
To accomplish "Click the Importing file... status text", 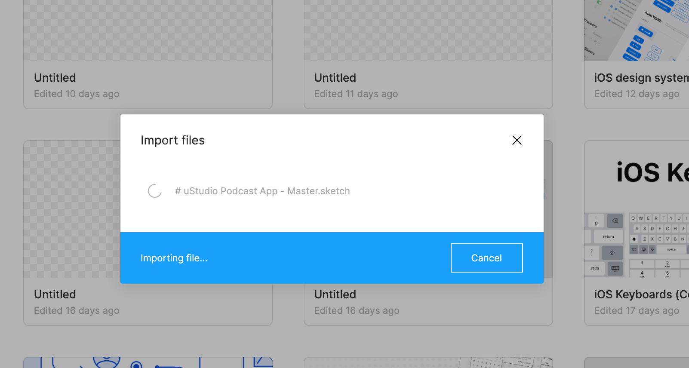I will click(x=174, y=258).
